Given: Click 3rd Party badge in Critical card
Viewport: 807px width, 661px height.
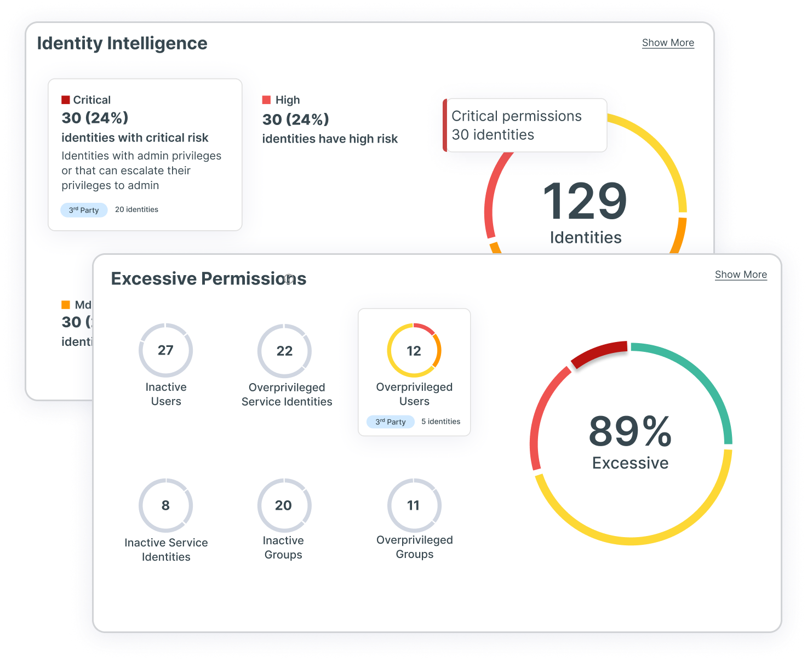Looking at the screenshot, I should (84, 210).
